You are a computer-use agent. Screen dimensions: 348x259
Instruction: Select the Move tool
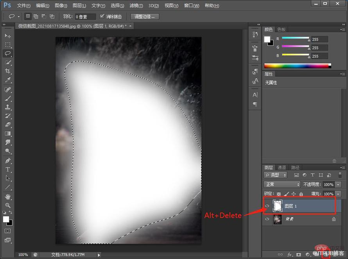8,36
